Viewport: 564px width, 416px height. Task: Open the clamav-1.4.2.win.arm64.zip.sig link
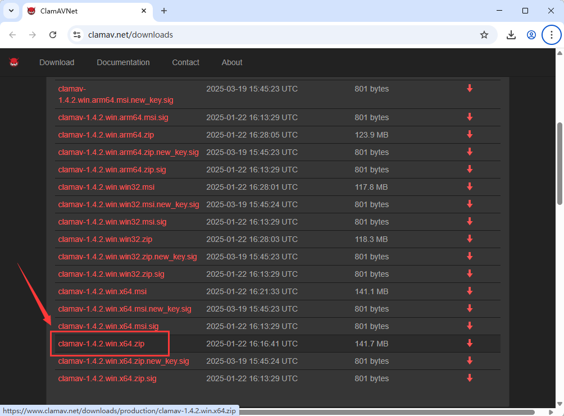click(x=112, y=170)
